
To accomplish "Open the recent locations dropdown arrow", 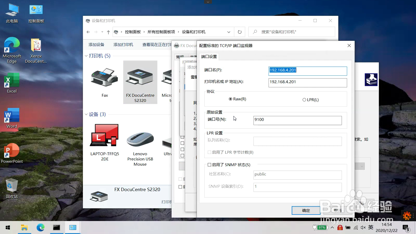I will click(102, 32).
